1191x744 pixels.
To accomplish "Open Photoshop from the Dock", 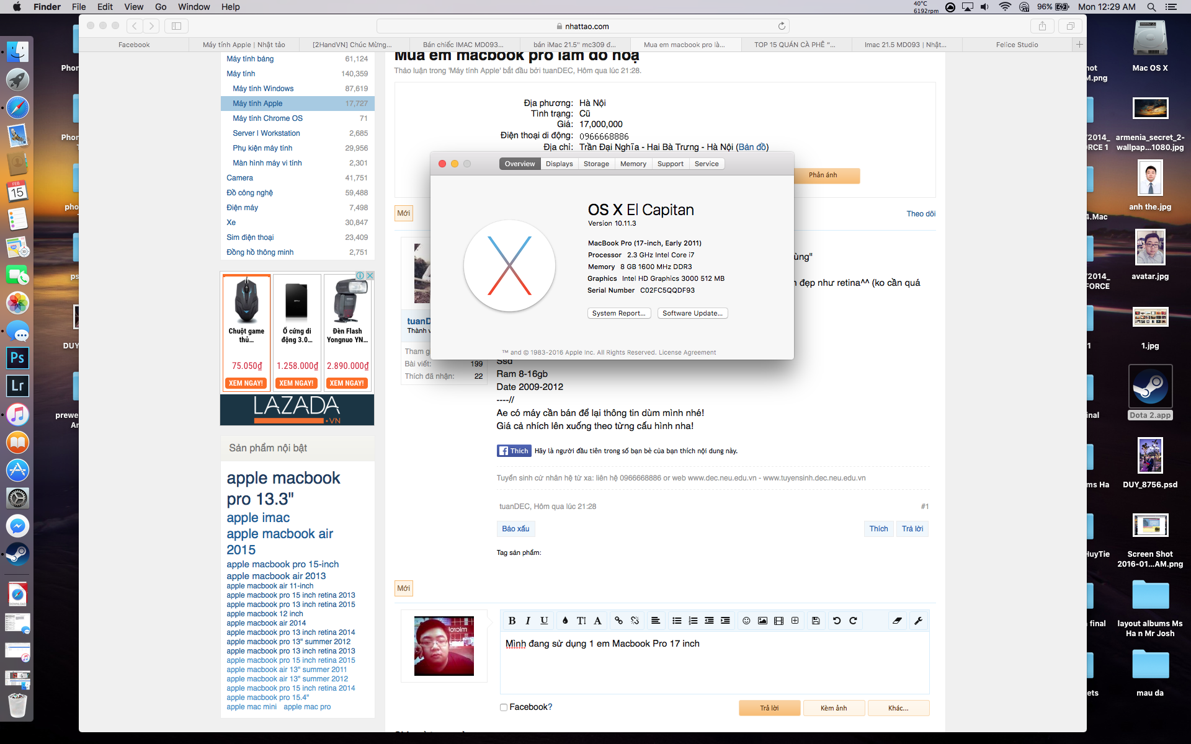I will click(17, 358).
